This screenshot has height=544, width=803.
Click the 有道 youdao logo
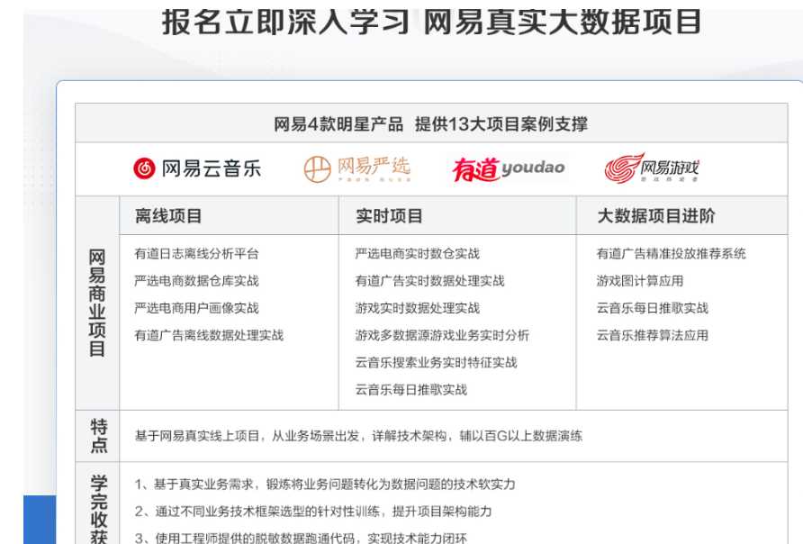[508, 169]
